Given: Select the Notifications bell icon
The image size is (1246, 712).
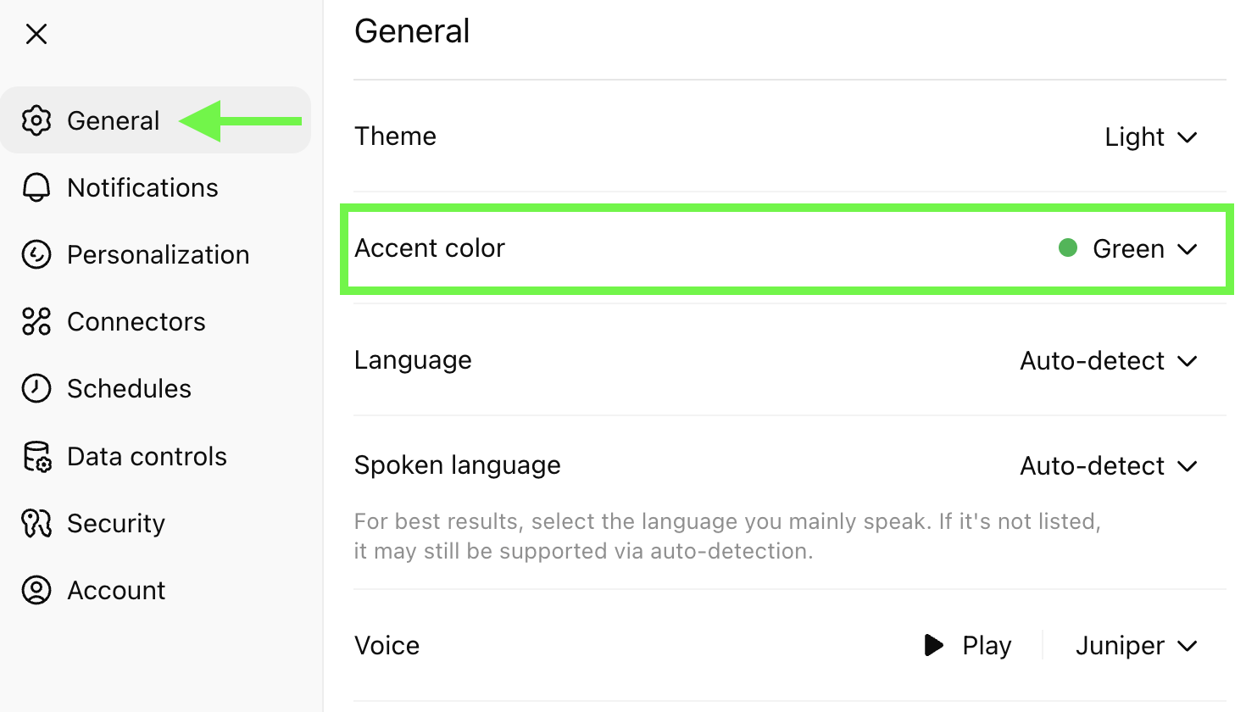Looking at the screenshot, I should [x=36, y=187].
